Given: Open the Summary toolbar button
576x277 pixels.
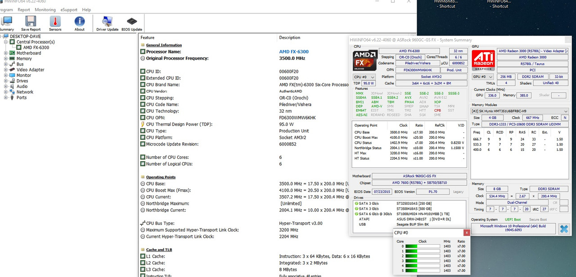Looking at the screenshot, I should click(x=7, y=23).
